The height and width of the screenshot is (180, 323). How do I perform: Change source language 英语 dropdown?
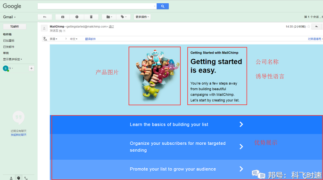(x=53, y=39)
